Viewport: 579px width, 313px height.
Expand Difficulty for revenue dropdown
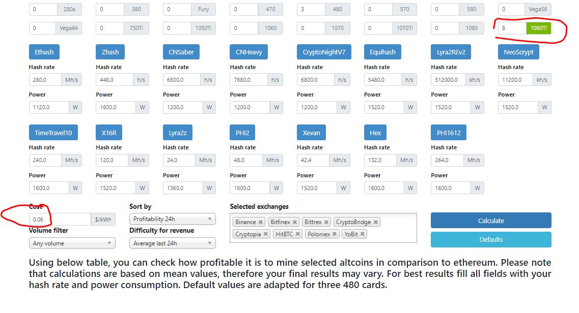(x=173, y=243)
